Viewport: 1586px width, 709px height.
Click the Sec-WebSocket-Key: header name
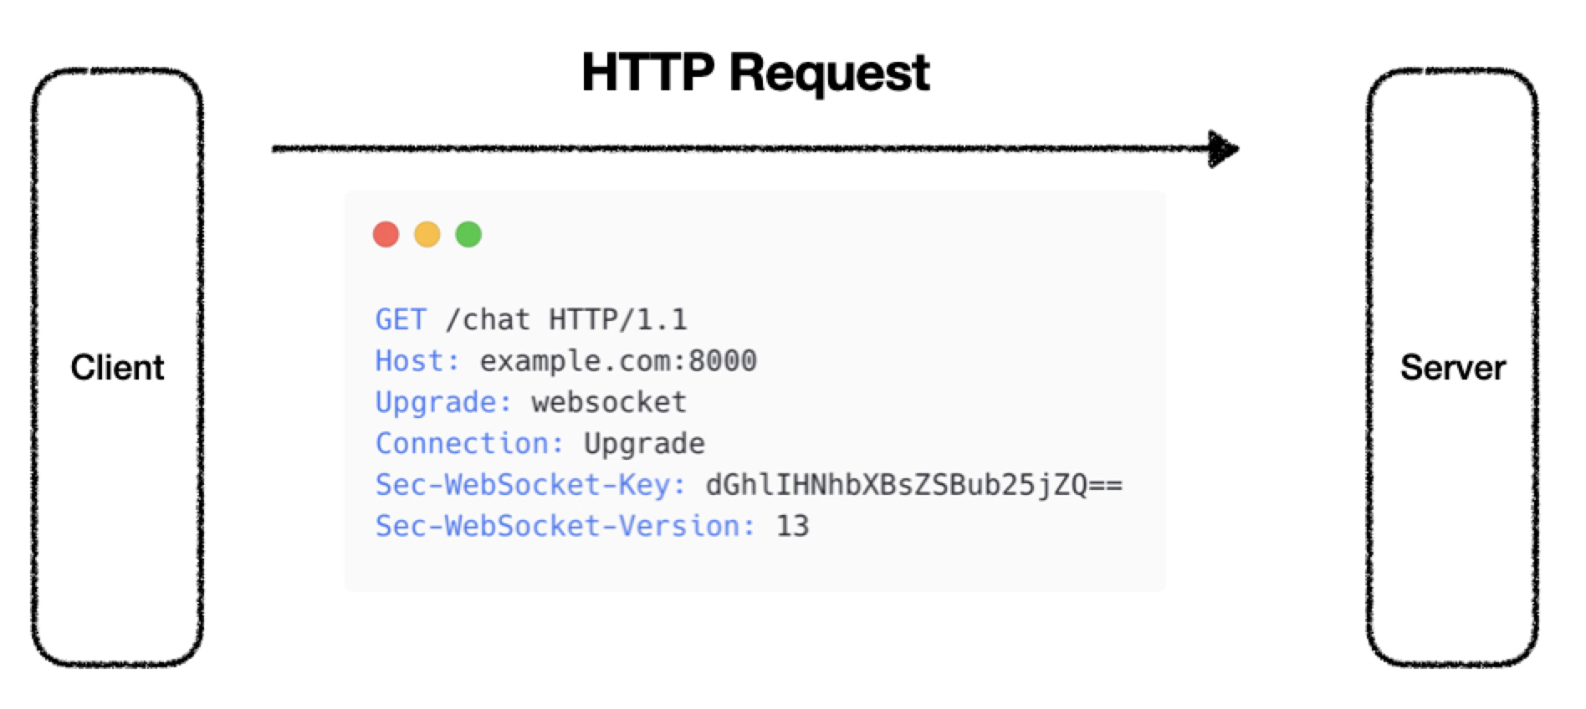530,485
